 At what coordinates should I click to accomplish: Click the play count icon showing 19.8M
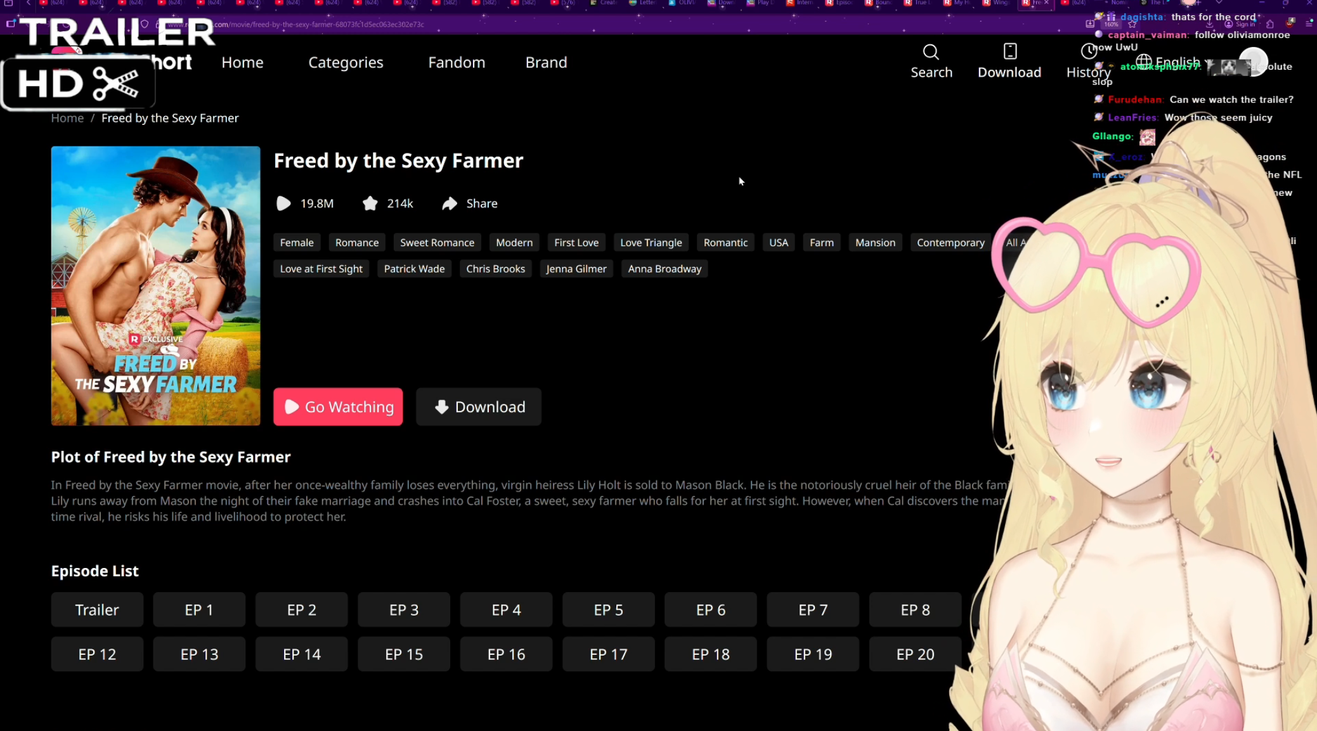point(283,204)
